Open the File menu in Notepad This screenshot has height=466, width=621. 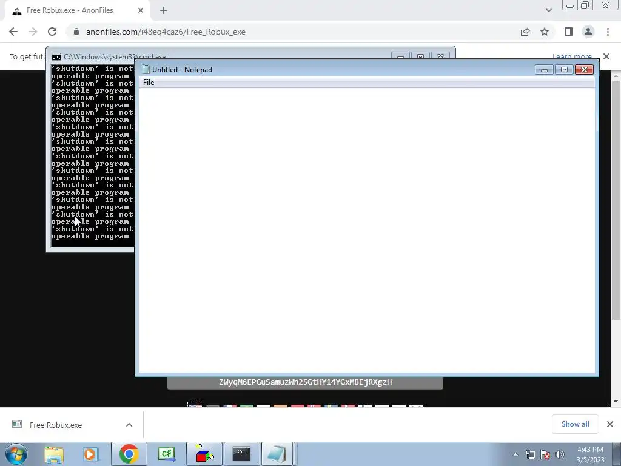[149, 83]
